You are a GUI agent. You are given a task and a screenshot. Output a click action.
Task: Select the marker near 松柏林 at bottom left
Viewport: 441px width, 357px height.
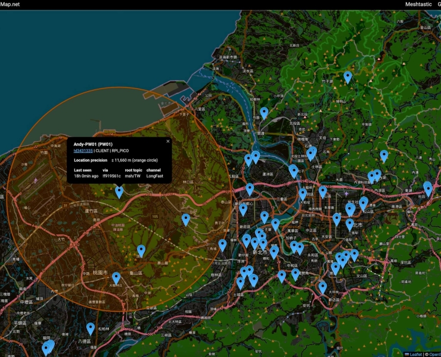91,328
